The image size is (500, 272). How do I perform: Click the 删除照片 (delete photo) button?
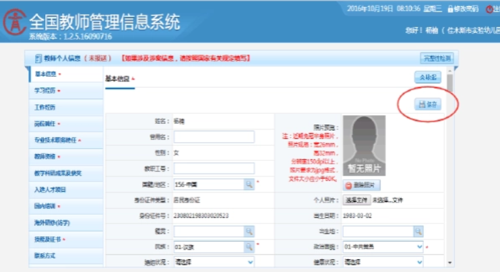point(363,185)
